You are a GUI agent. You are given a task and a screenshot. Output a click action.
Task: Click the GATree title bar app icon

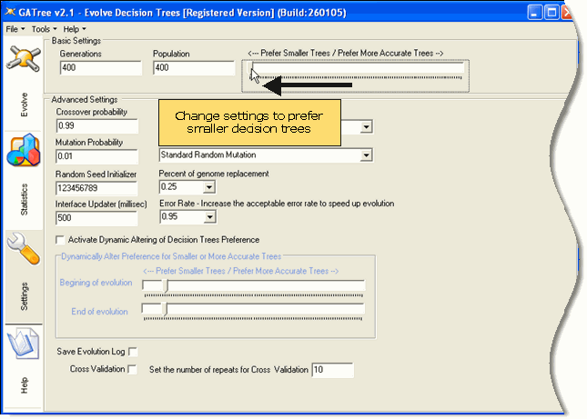click(x=10, y=13)
